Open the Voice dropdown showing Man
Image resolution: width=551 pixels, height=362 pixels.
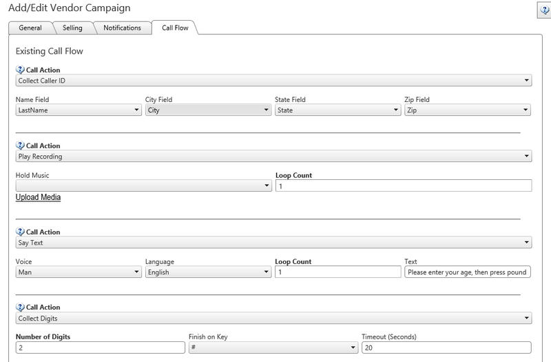tap(79, 272)
